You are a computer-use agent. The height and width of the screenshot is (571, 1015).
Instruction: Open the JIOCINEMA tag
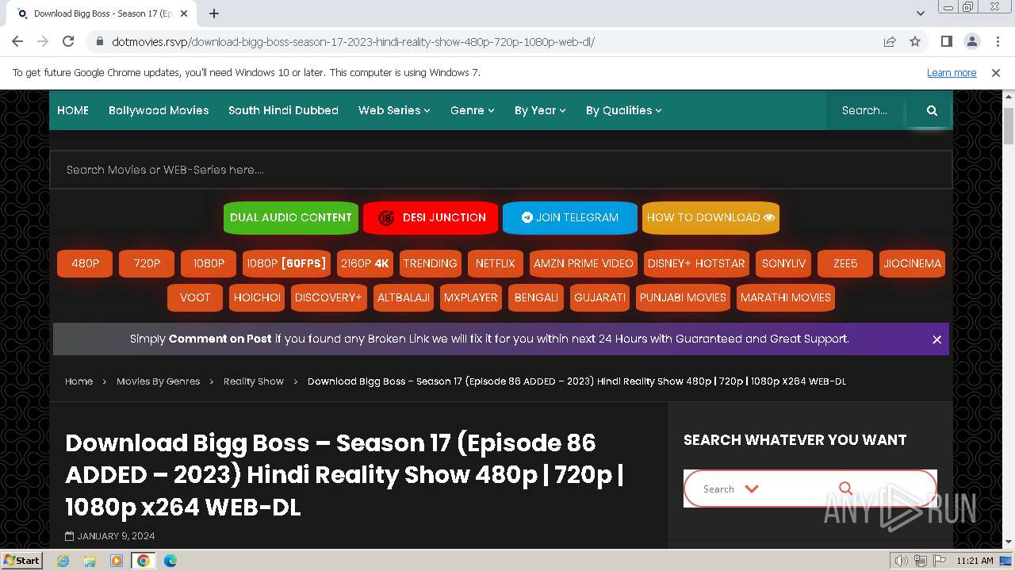(x=912, y=263)
